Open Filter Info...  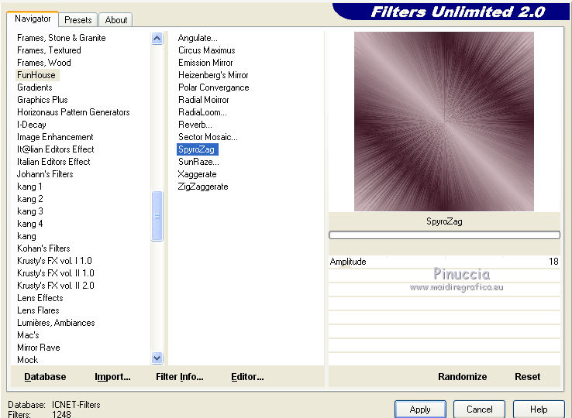click(x=180, y=376)
